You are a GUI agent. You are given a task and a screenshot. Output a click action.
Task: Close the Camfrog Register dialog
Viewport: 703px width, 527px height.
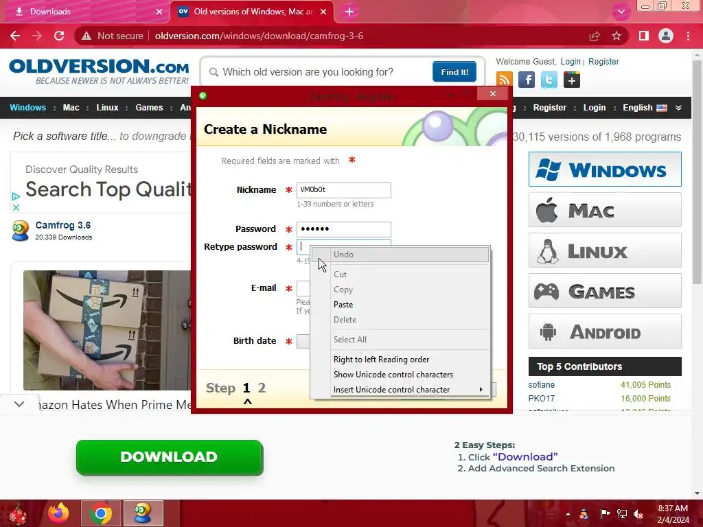[x=493, y=93]
